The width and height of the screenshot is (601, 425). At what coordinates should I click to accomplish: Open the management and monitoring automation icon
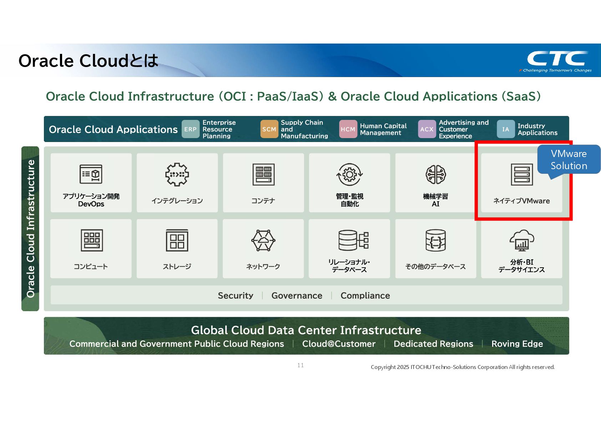[349, 174]
